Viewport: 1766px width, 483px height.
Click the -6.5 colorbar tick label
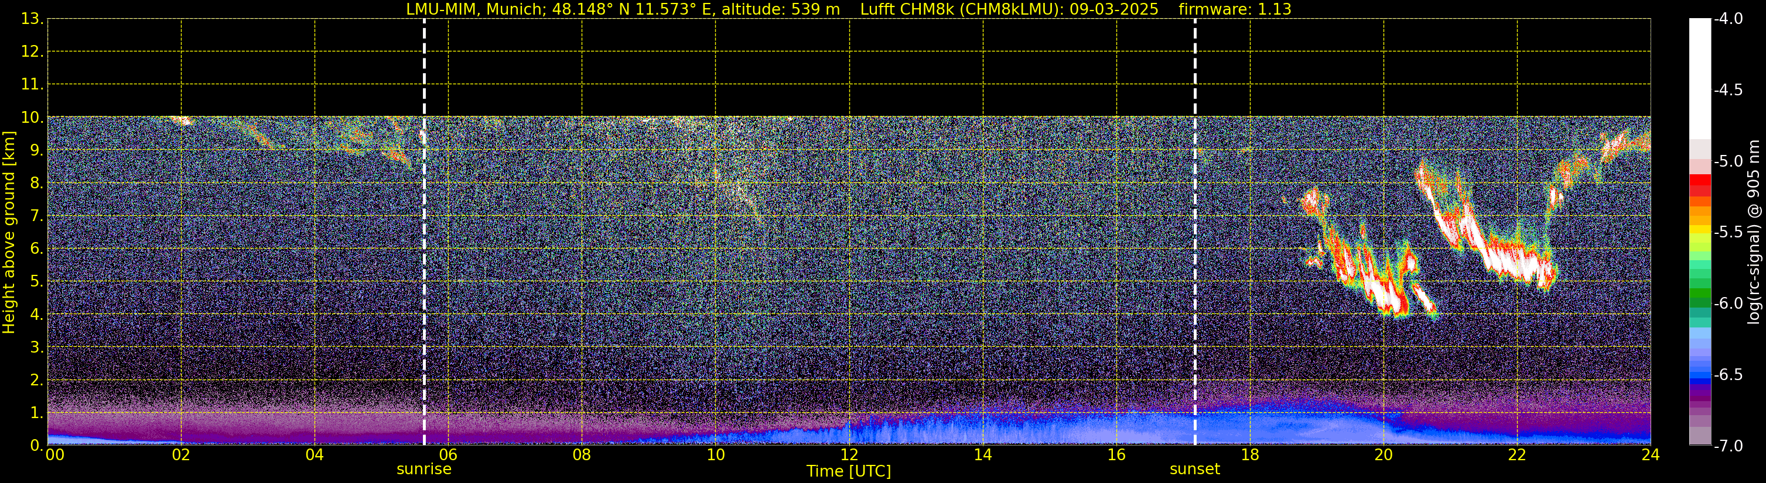pos(1727,375)
